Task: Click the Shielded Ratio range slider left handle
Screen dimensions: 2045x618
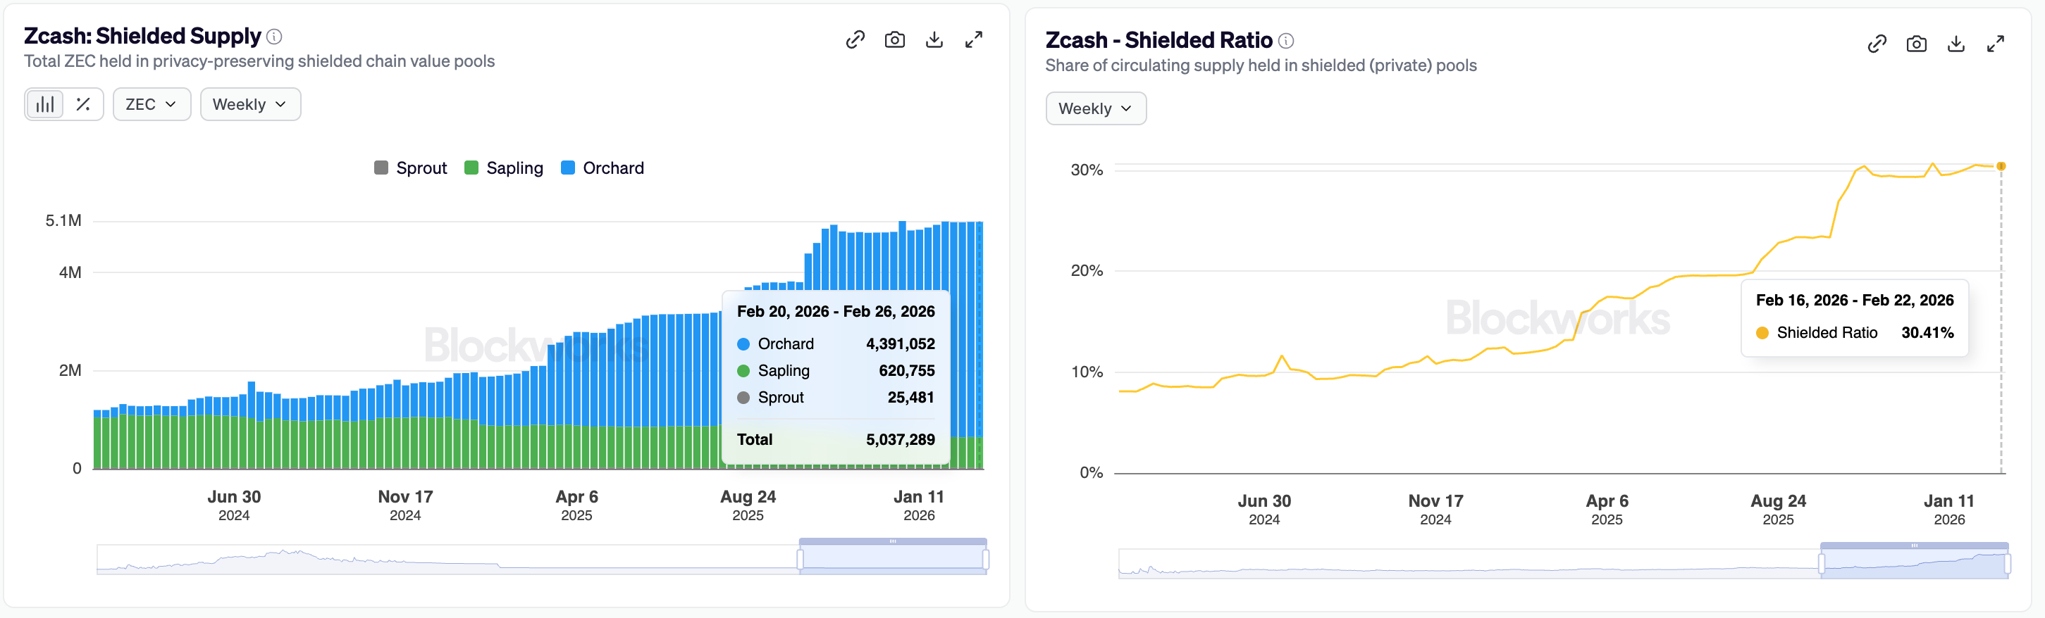Action: click(x=1821, y=563)
